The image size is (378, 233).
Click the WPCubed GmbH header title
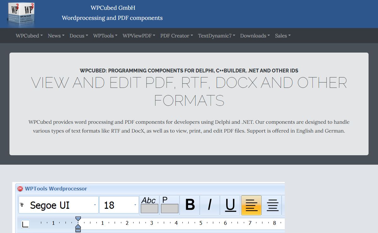tap(113, 8)
